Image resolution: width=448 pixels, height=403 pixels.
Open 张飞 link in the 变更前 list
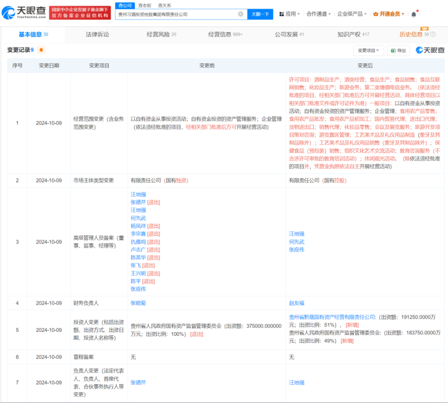[136, 265]
